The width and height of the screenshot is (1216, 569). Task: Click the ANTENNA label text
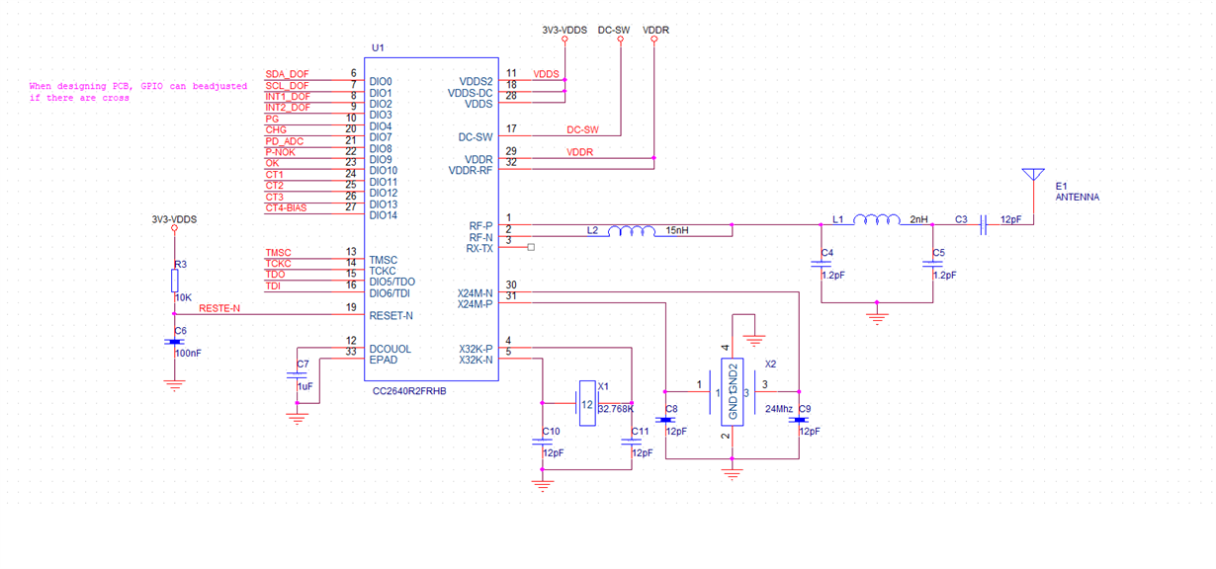1077,197
